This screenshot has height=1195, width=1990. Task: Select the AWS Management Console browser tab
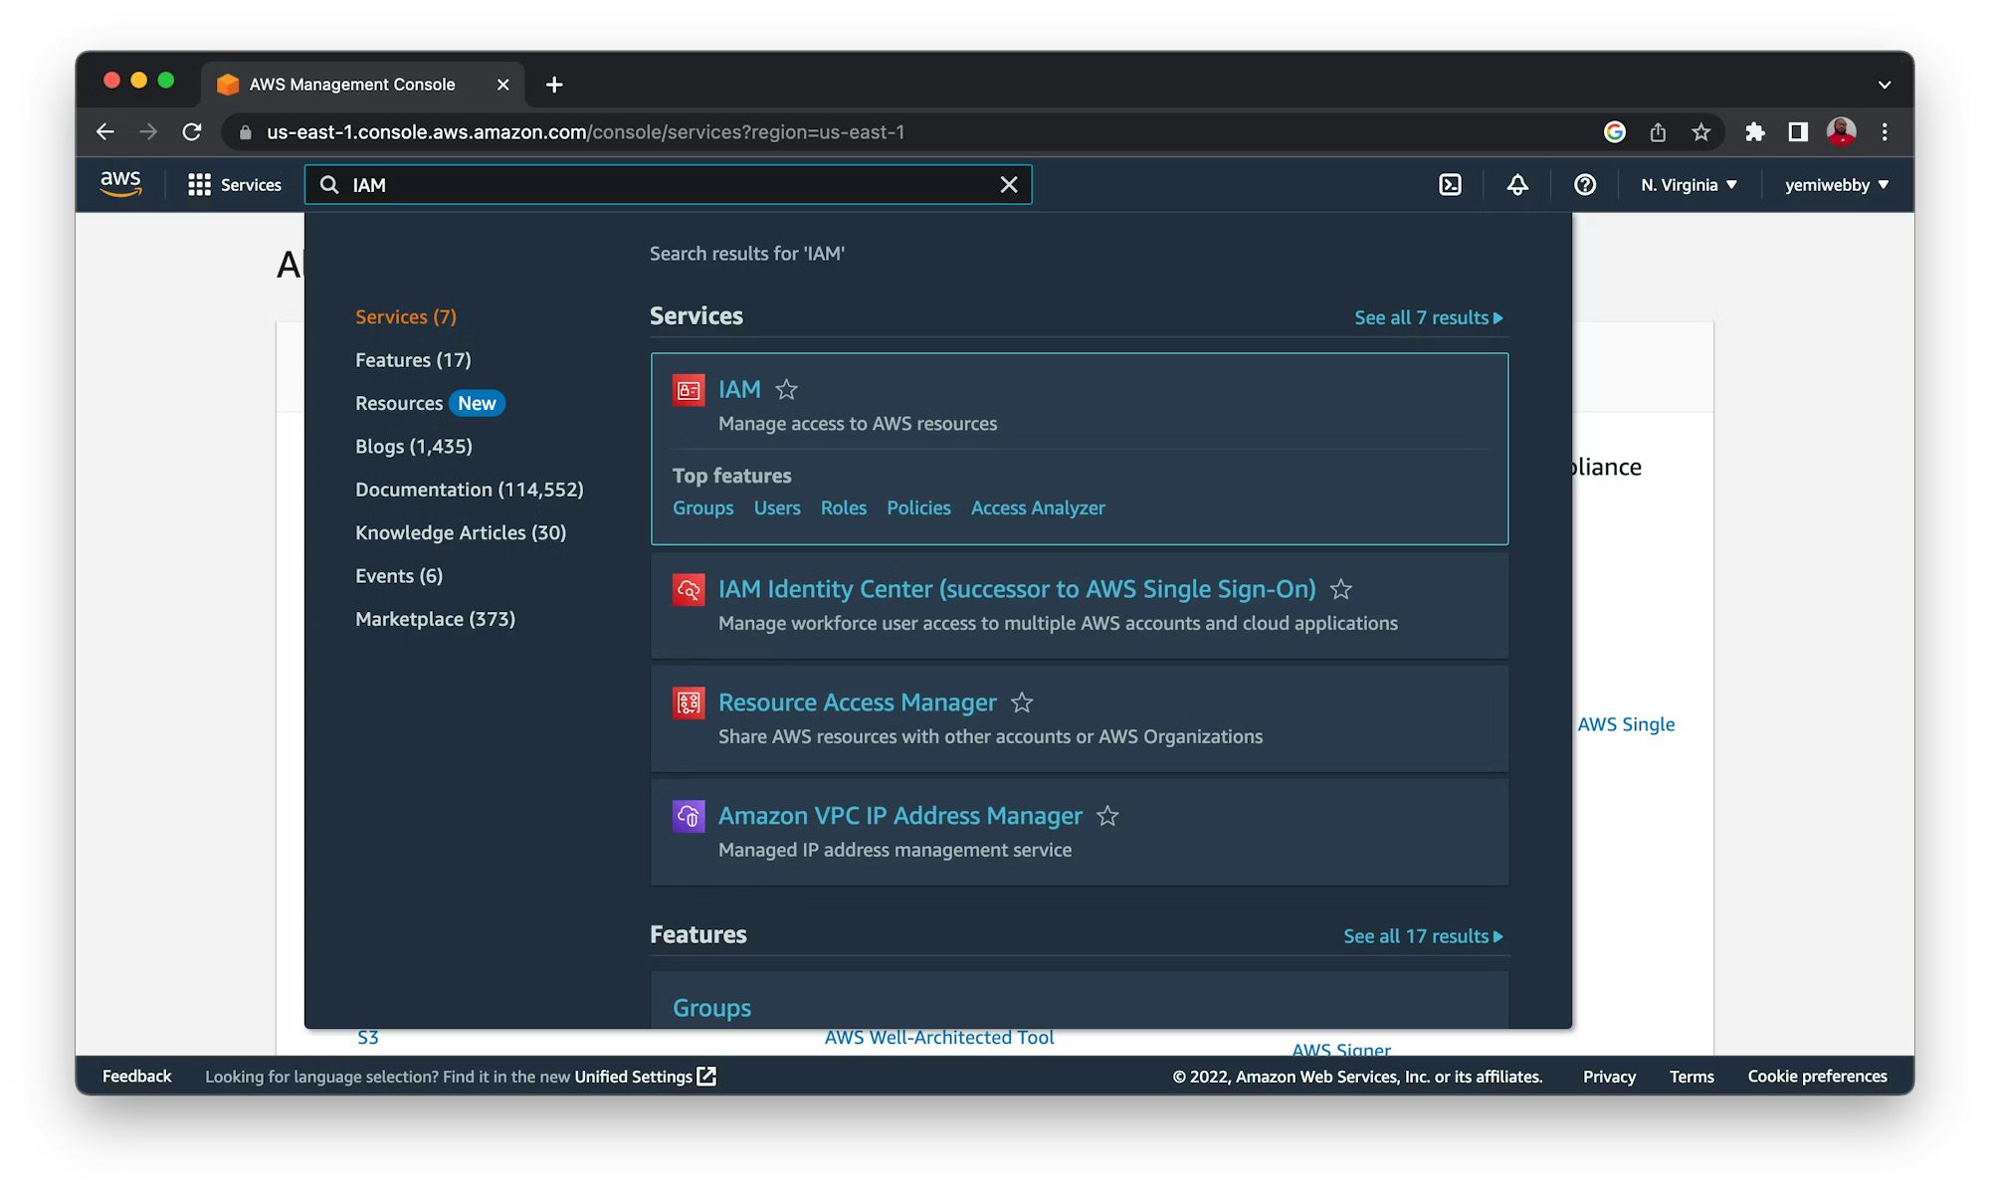pos(352,84)
